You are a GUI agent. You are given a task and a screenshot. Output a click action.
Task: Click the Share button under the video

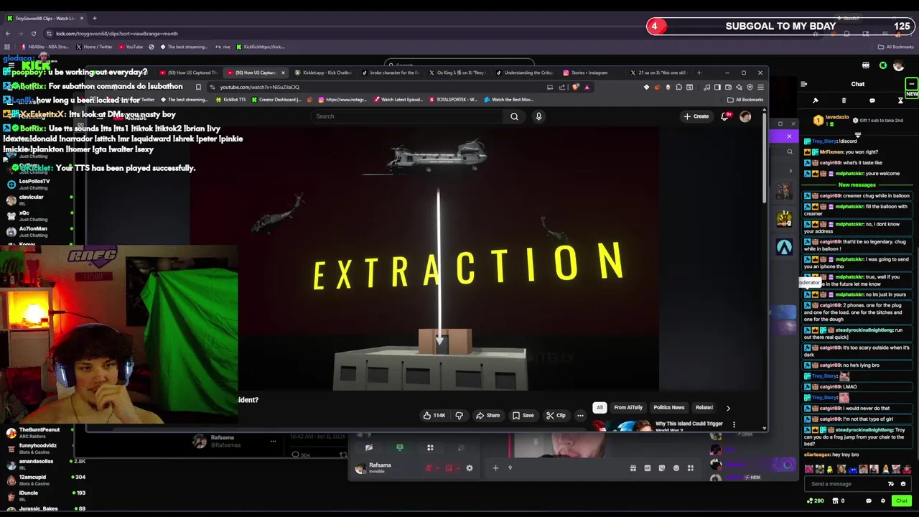(488, 415)
